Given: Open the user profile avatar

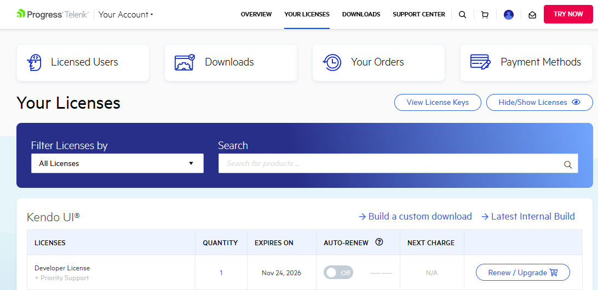Looking at the screenshot, I should point(508,15).
